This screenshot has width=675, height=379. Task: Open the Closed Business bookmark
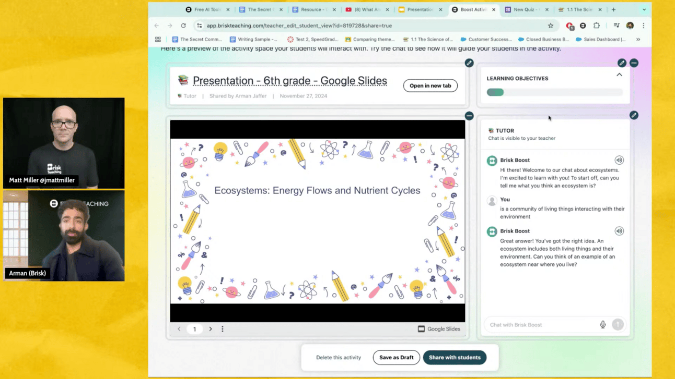(543, 39)
